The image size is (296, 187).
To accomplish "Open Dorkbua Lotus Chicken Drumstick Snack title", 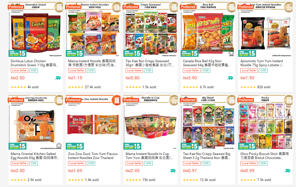I will 34,63.
